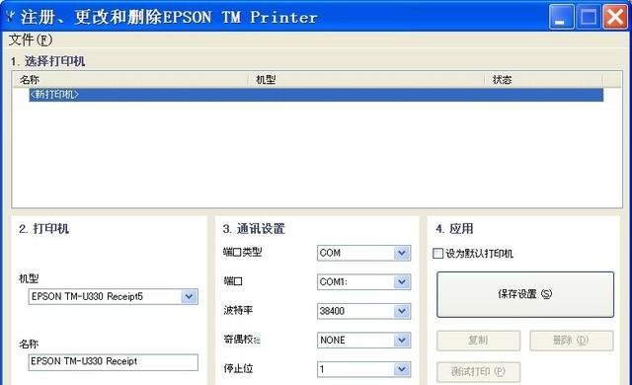This screenshot has width=632, height=385.
Task: Click the 测试打印(P) button
Action: click(478, 372)
